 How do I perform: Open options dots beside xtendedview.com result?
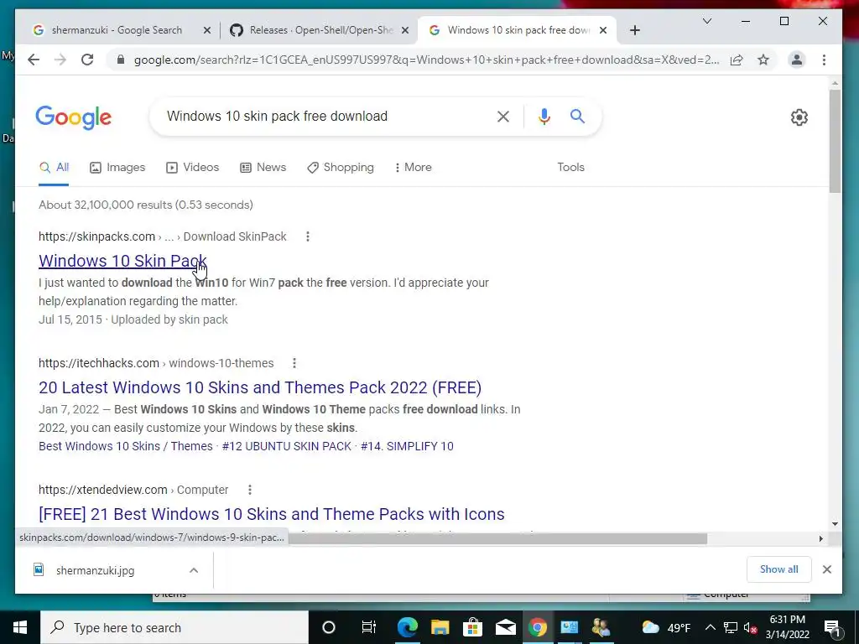coord(250,490)
